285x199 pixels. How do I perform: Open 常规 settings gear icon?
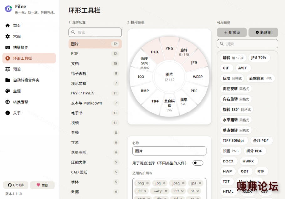point(8,37)
